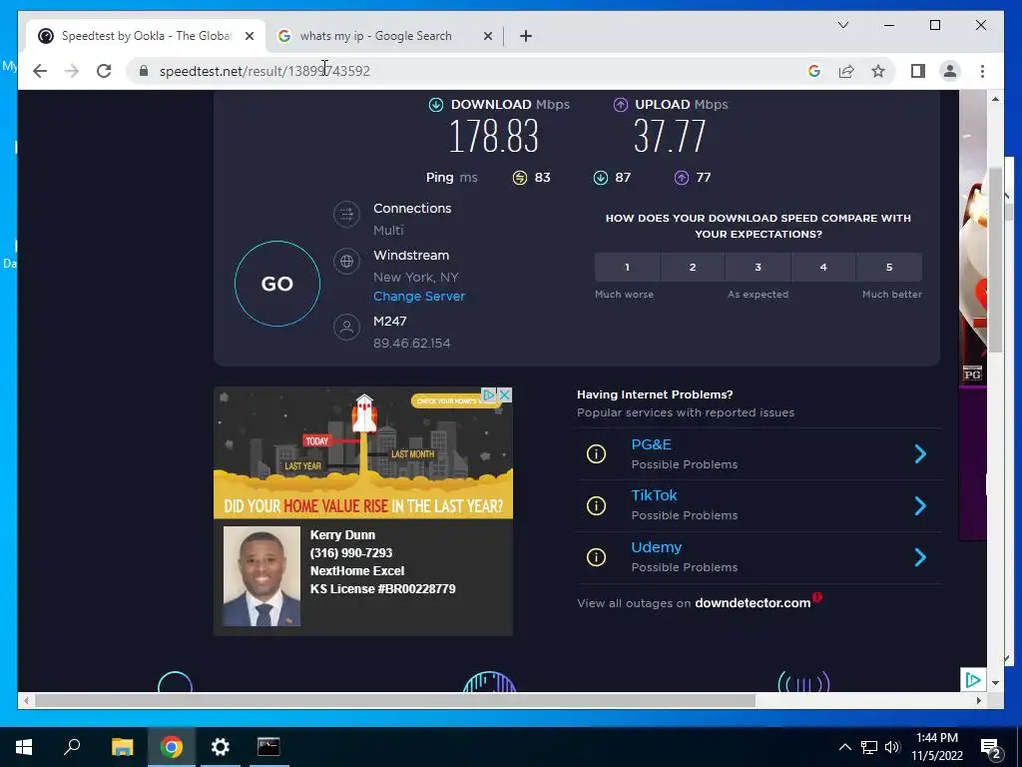Open the TikTok possible problems link
The image size is (1022, 767).
pos(655,495)
